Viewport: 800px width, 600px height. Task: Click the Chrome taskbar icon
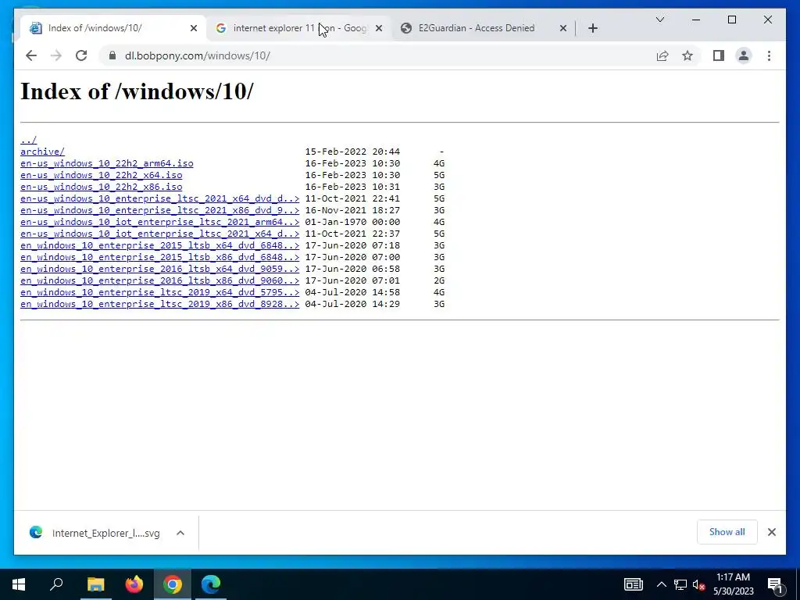pos(173,584)
